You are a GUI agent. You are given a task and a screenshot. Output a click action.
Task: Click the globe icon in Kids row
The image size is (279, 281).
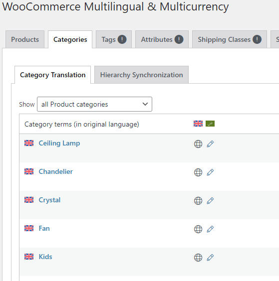tap(198, 258)
